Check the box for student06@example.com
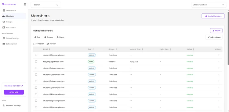229x112 pixels. point(36,55)
